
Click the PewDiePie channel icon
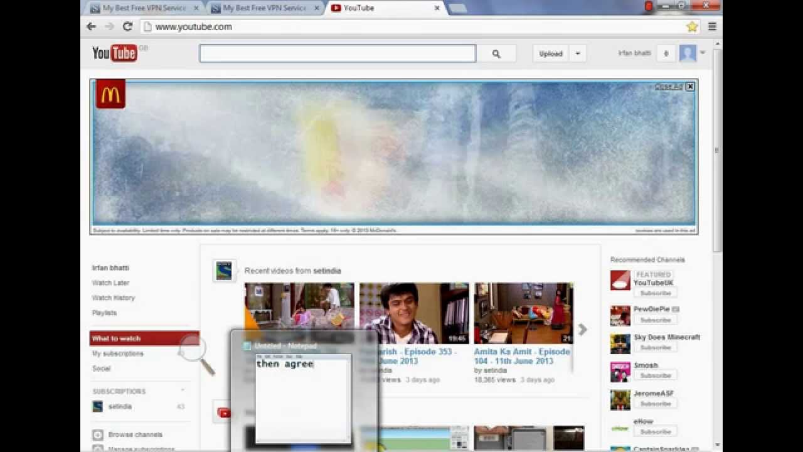pos(620,316)
